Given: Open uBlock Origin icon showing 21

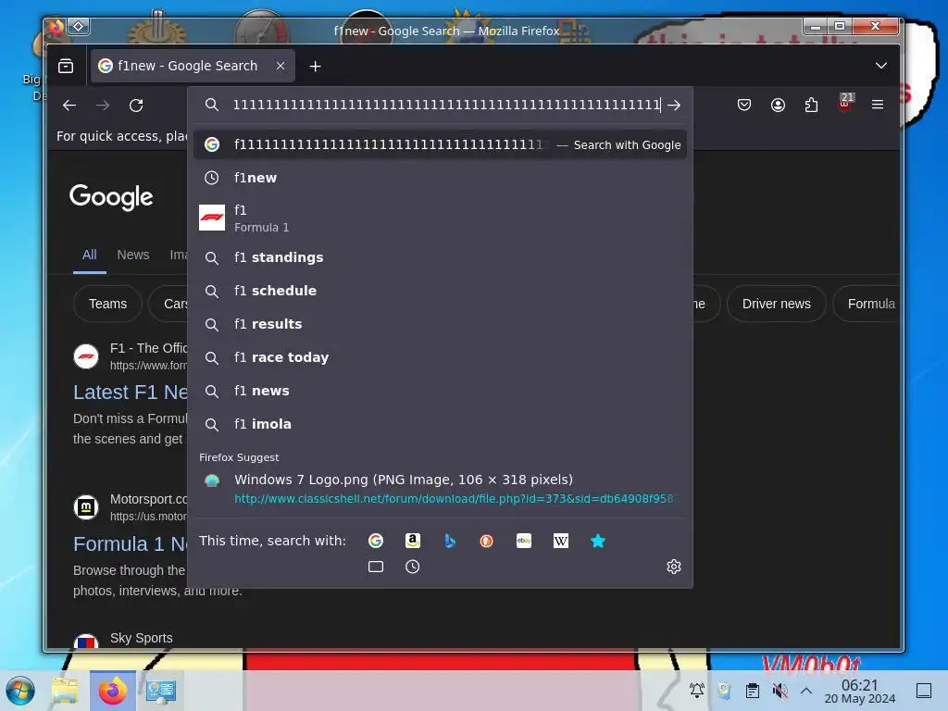Looking at the screenshot, I should pos(845,103).
